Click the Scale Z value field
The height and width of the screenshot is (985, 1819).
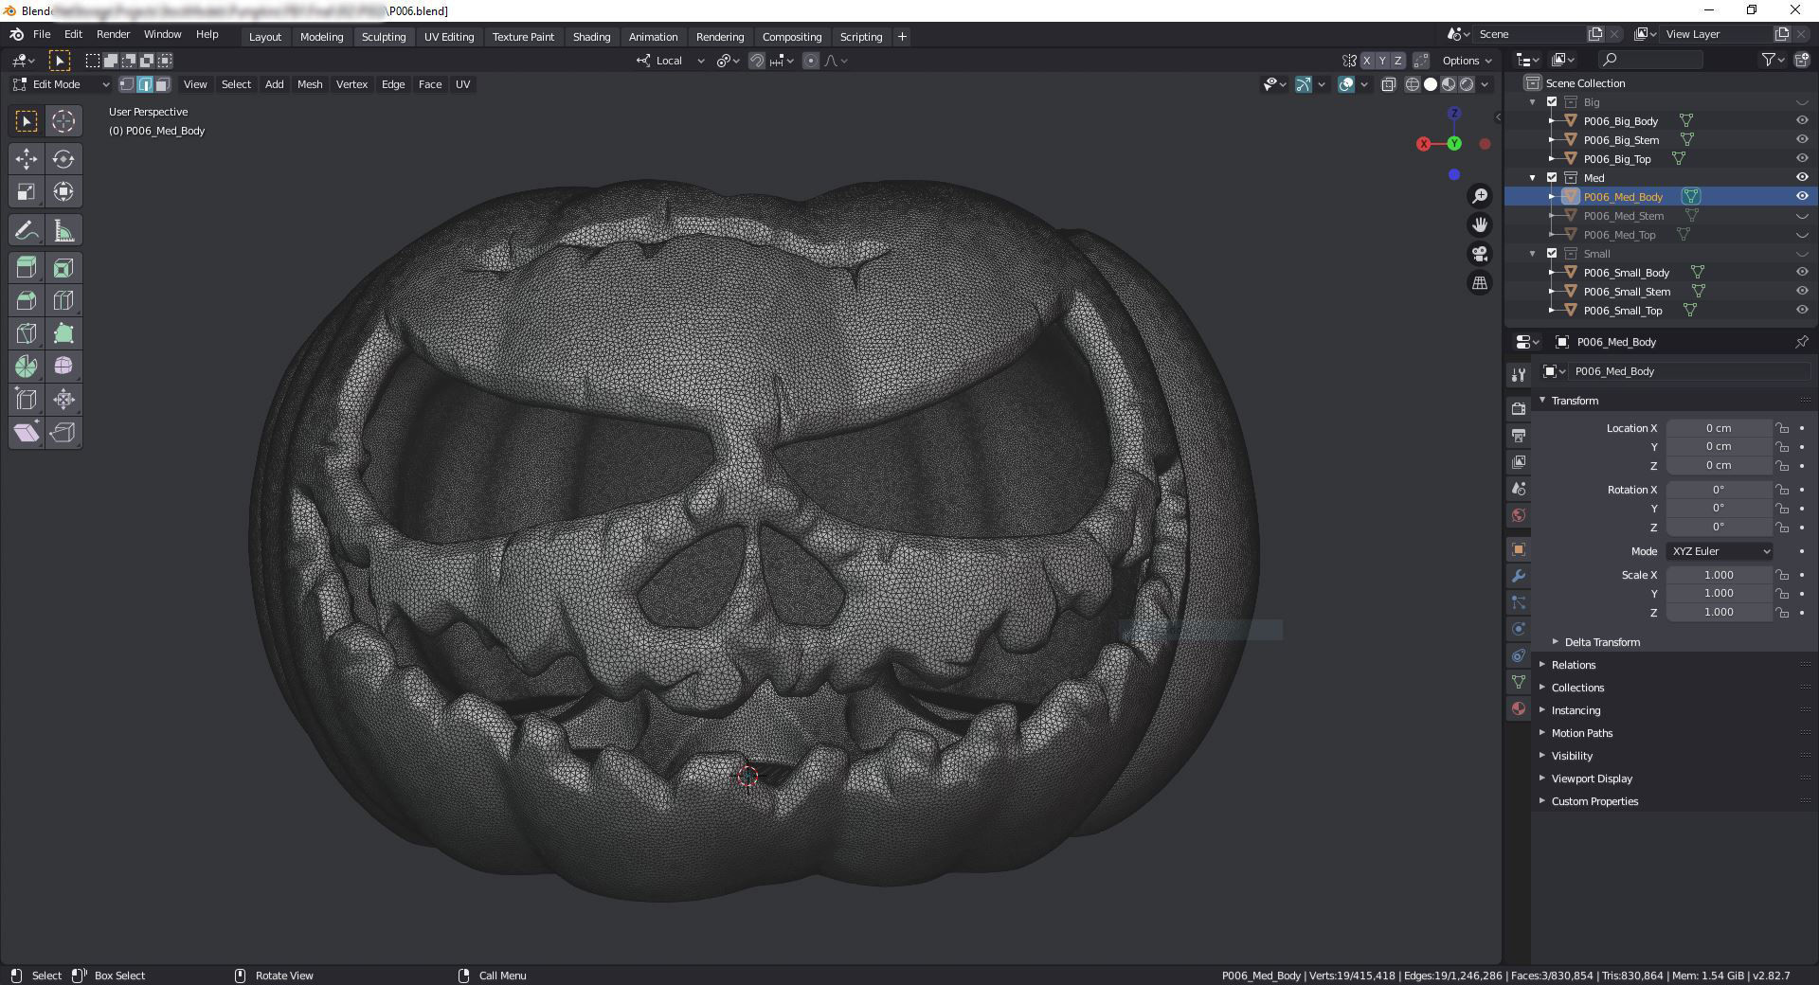pos(1719,612)
